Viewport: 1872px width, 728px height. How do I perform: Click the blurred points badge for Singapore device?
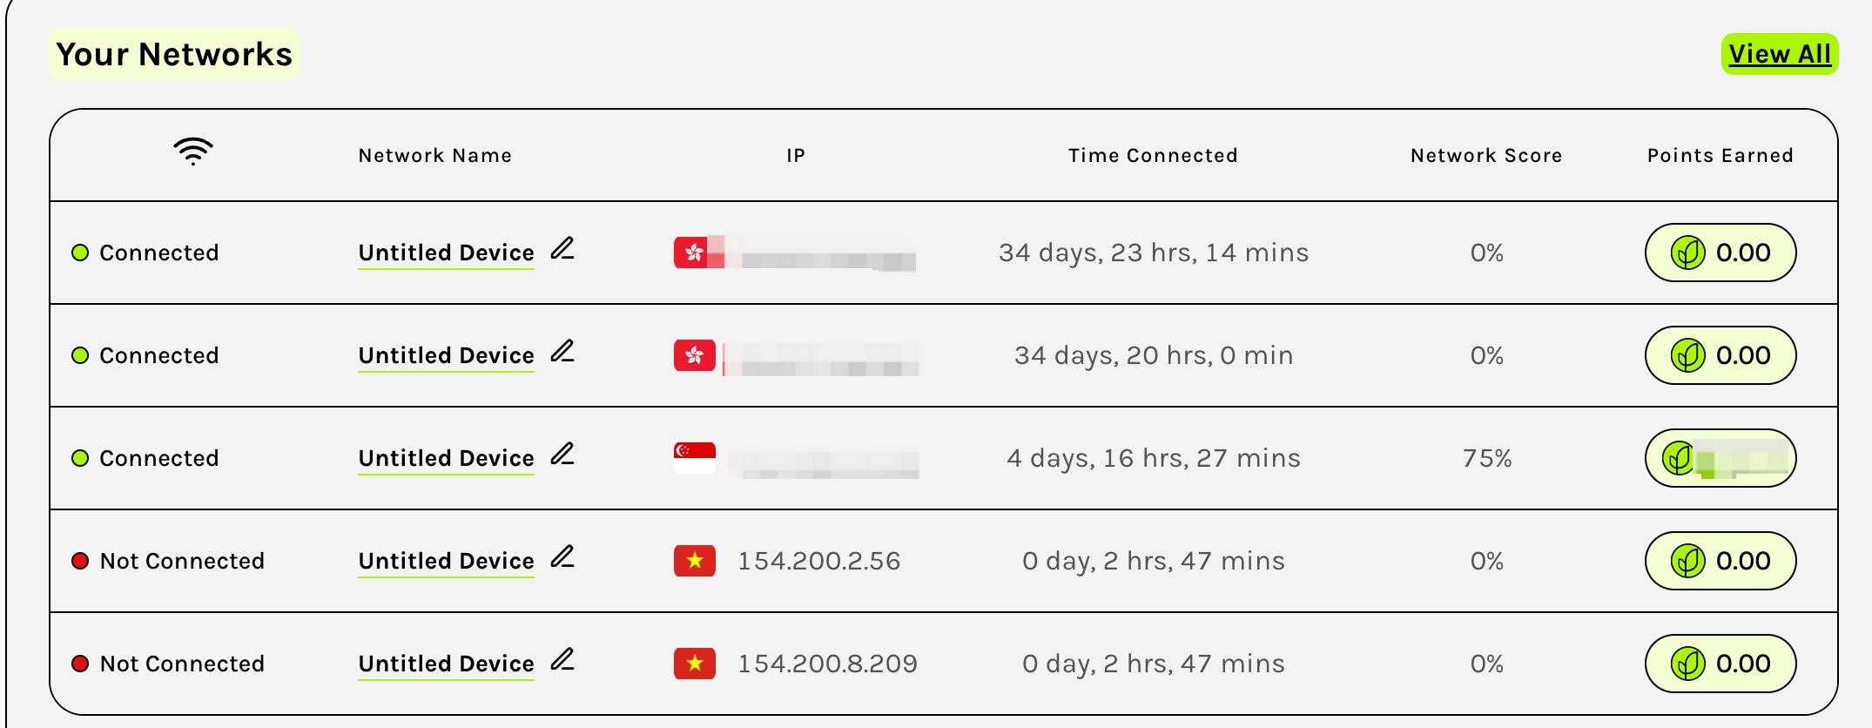point(1720,458)
